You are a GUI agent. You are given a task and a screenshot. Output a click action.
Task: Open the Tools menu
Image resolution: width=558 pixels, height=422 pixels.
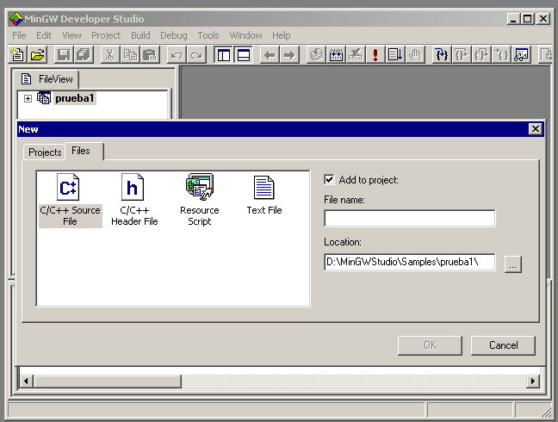[208, 35]
